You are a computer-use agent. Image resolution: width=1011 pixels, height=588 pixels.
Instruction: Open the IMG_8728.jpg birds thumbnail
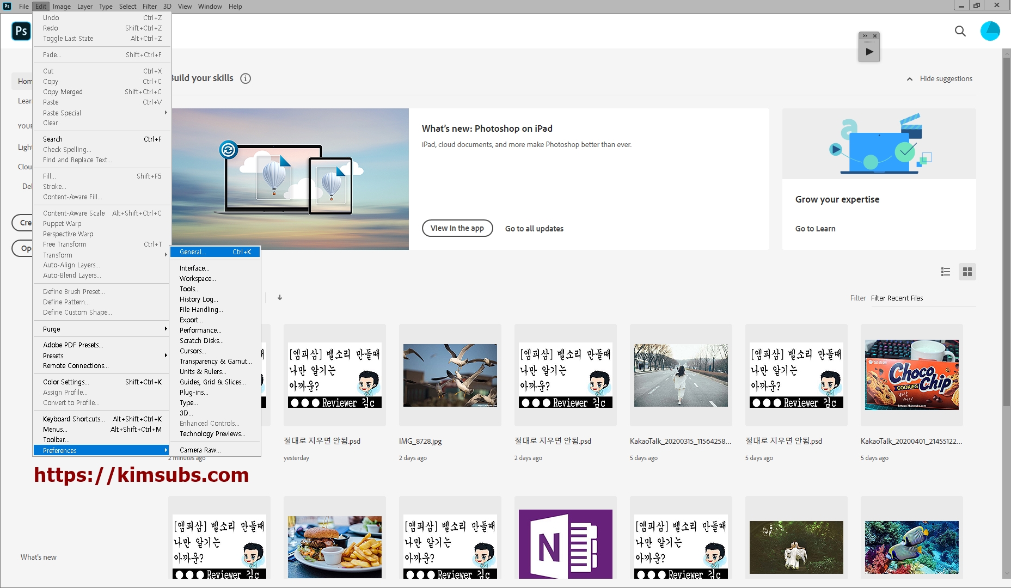coord(450,375)
